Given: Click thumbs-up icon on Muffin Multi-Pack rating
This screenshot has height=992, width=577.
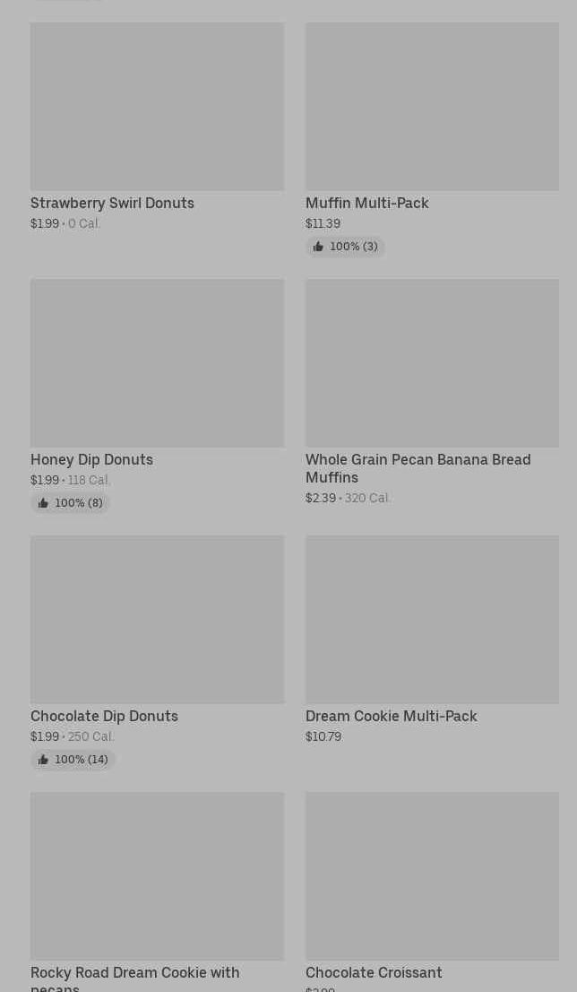Looking at the screenshot, I should coord(318,247).
